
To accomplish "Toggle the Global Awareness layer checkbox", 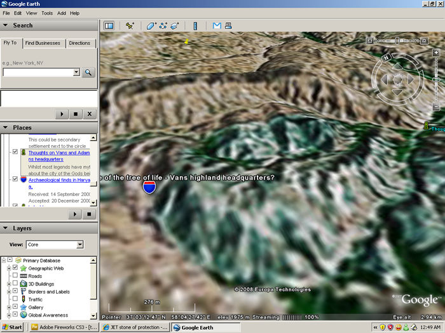I will point(15,315).
